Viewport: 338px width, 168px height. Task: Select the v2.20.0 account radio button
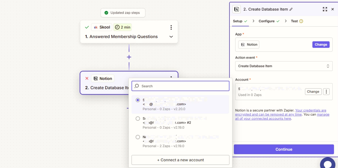(138, 100)
